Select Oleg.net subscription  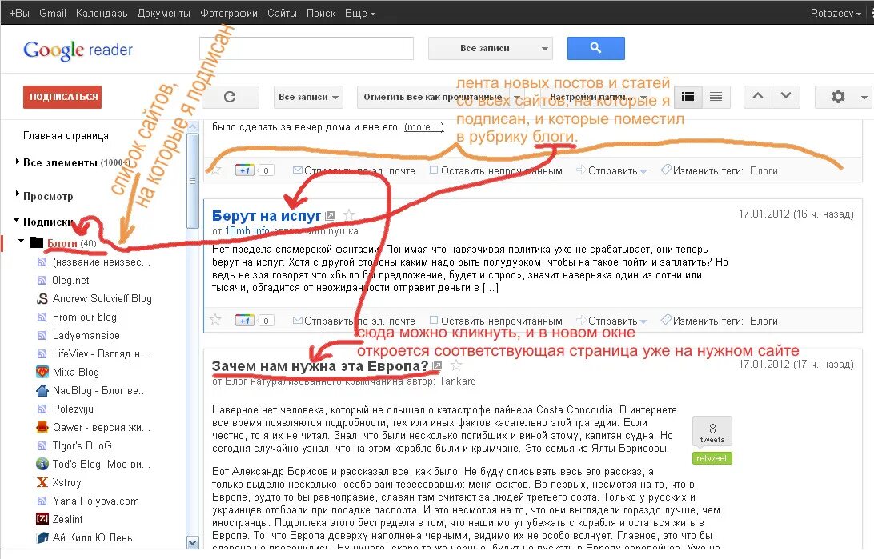tap(70, 280)
